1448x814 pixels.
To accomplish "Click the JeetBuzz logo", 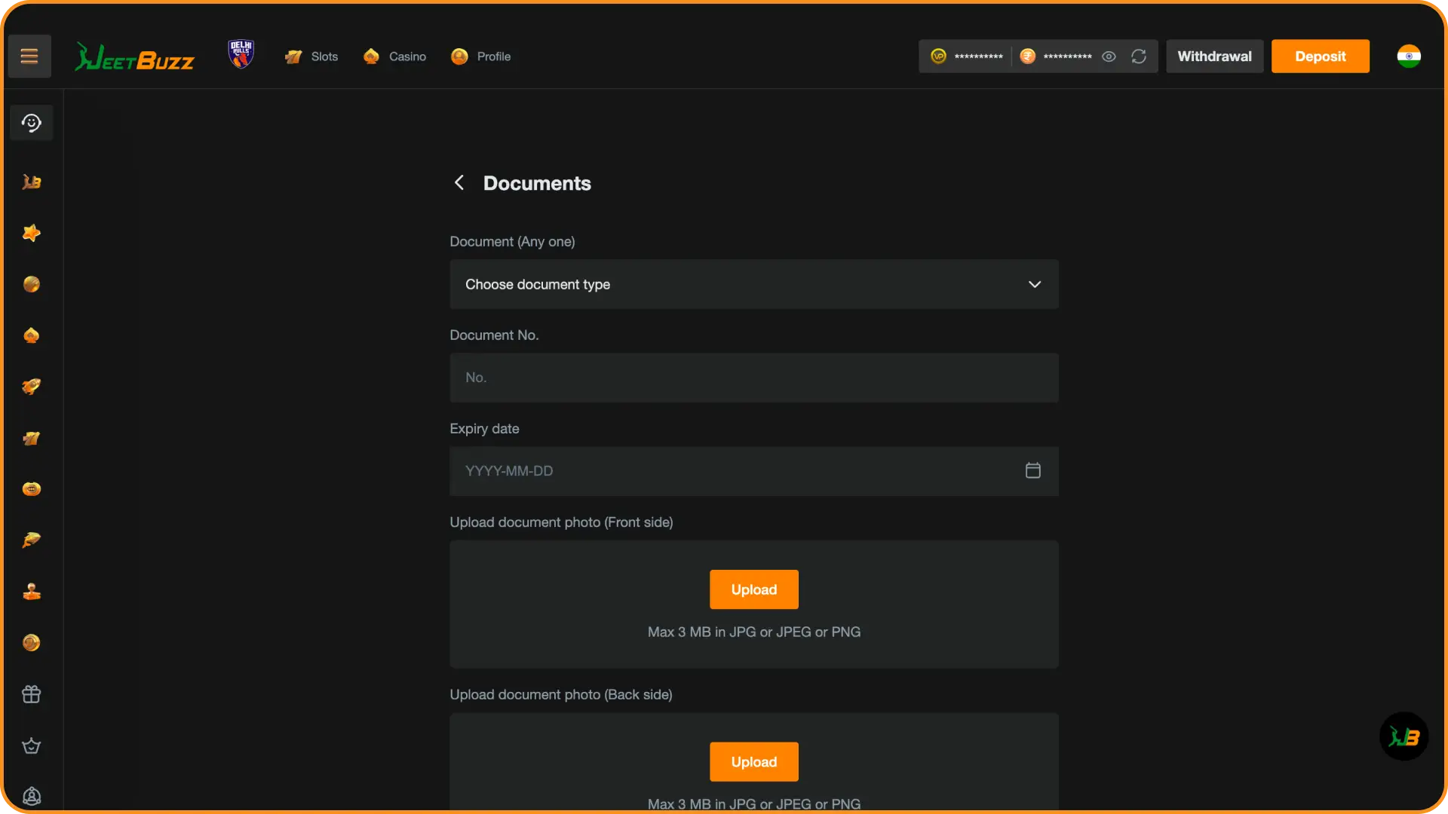I will tap(134, 57).
